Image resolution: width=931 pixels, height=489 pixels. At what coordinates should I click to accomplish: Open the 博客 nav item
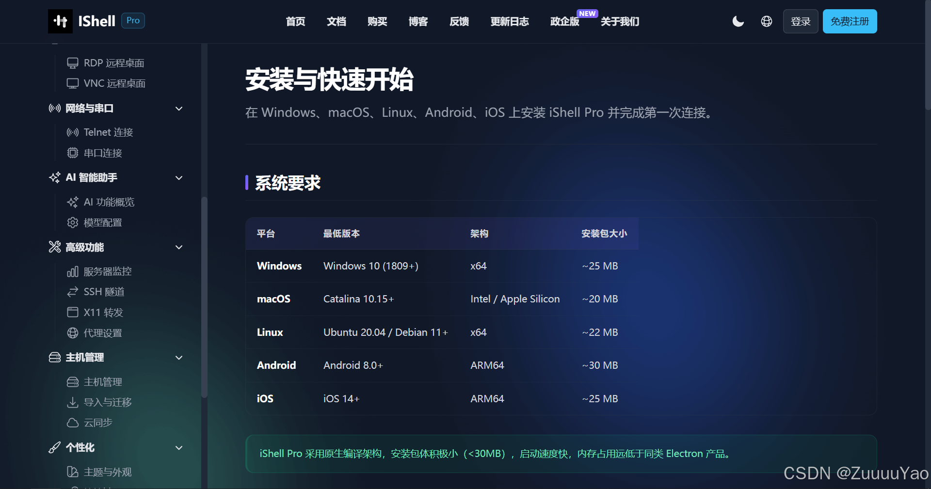click(418, 21)
